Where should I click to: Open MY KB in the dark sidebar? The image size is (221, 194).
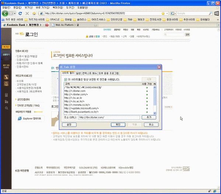6,67
